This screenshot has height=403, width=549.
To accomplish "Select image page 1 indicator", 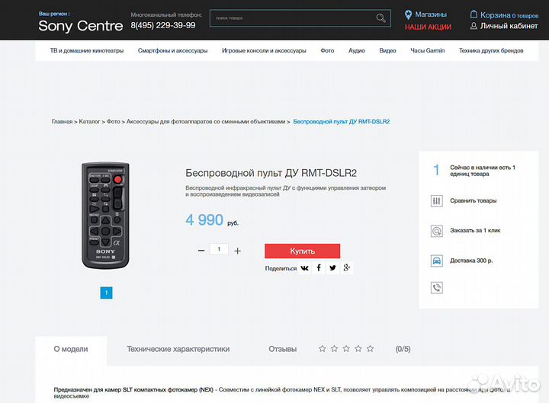I will [107, 293].
